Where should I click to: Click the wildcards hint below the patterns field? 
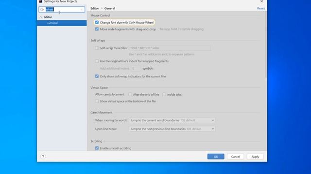[162, 54]
